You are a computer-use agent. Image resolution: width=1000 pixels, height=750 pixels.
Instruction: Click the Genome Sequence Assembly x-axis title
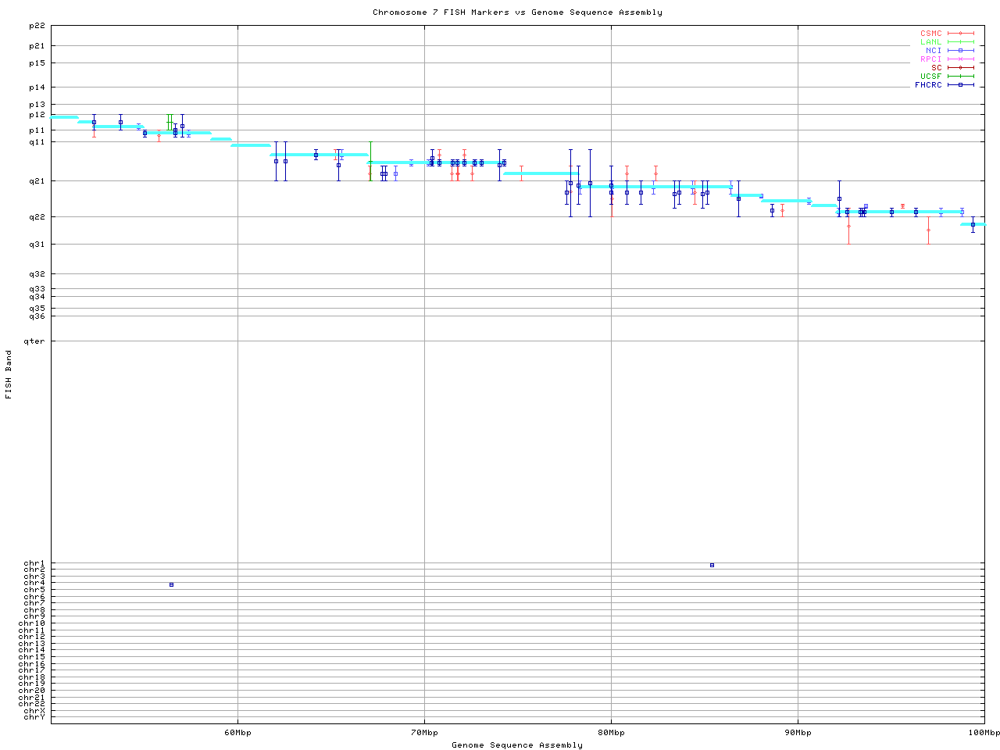tap(517, 745)
